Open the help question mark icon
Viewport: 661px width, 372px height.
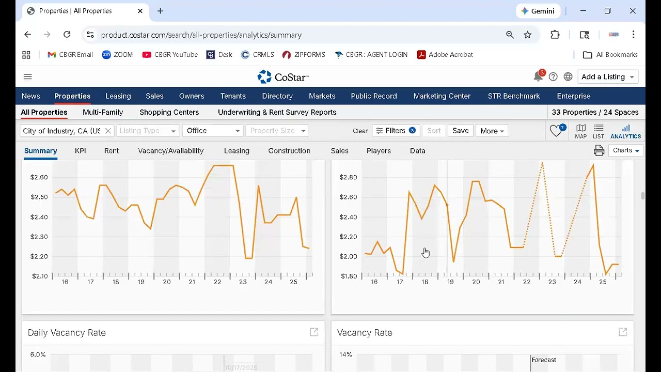click(553, 77)
